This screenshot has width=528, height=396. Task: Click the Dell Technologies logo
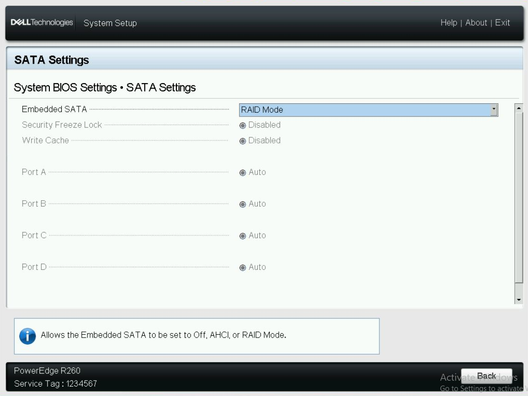click(x=42, y=23)
